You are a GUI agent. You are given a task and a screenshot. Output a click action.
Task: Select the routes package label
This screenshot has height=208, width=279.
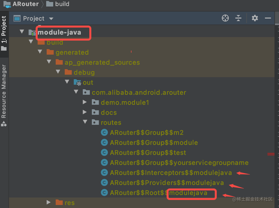click(x=111, y=123)
